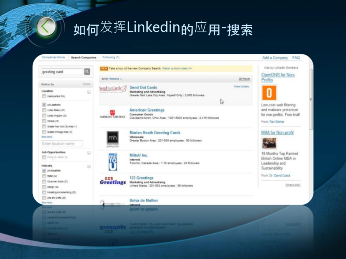Reset the Refine By filters
The height and width of the screenshot is (259, 346).
tap(86, 84)
